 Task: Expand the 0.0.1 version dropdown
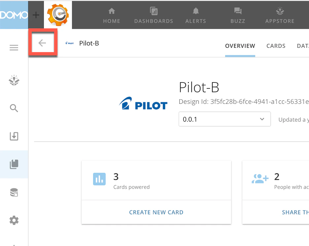224,119
